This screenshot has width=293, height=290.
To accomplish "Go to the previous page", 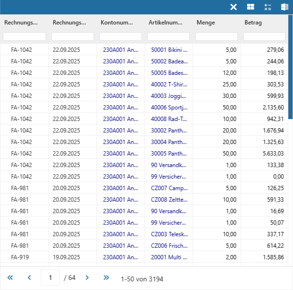I will [29, 278].
